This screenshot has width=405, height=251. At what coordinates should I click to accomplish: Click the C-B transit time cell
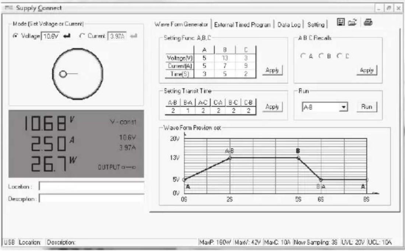point(248,111)
